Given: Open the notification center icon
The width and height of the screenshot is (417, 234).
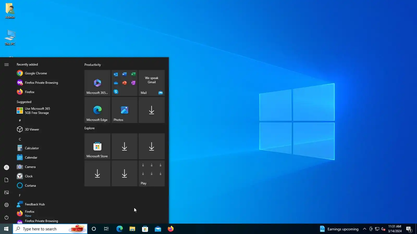Looking at the screenshot, I should [409, 229].
